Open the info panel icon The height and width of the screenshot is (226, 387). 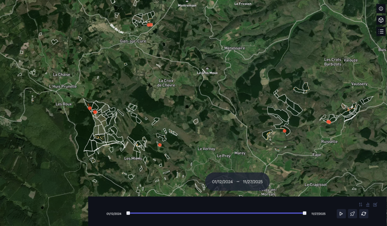coord(381,9)
